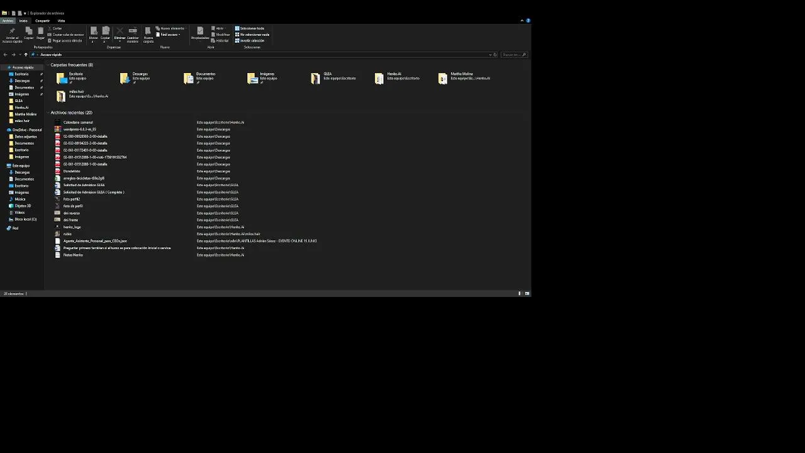Click Invertir selección
This screenshot has height=453, width=805.
pyautogui.click(x=250, y=40)
